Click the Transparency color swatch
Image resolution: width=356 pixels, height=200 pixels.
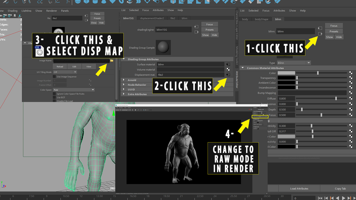(286, 78)
